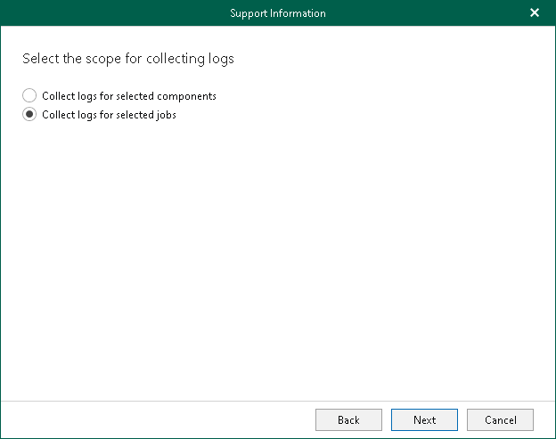Image resolution: width=556 pixels, height=439 pixels.
Task: Click the Support Information title bar text
Action: pos(278,13)
